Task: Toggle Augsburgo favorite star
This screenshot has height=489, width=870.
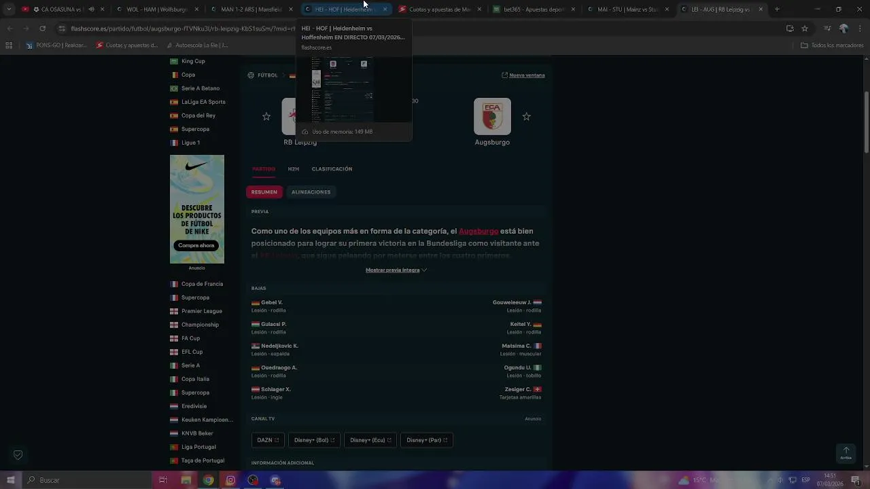Action: tap(526, 117)
